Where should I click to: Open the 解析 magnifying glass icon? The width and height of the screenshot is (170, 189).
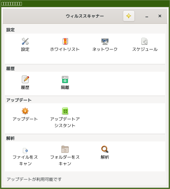coord(105,149)
